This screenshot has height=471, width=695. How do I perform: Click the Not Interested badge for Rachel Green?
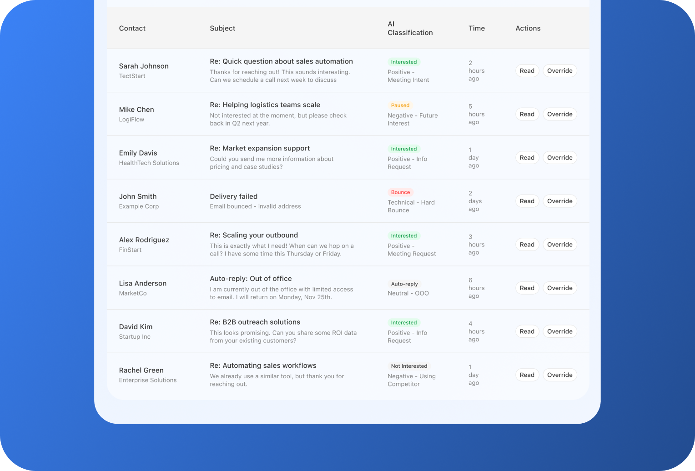pos(408,366)
